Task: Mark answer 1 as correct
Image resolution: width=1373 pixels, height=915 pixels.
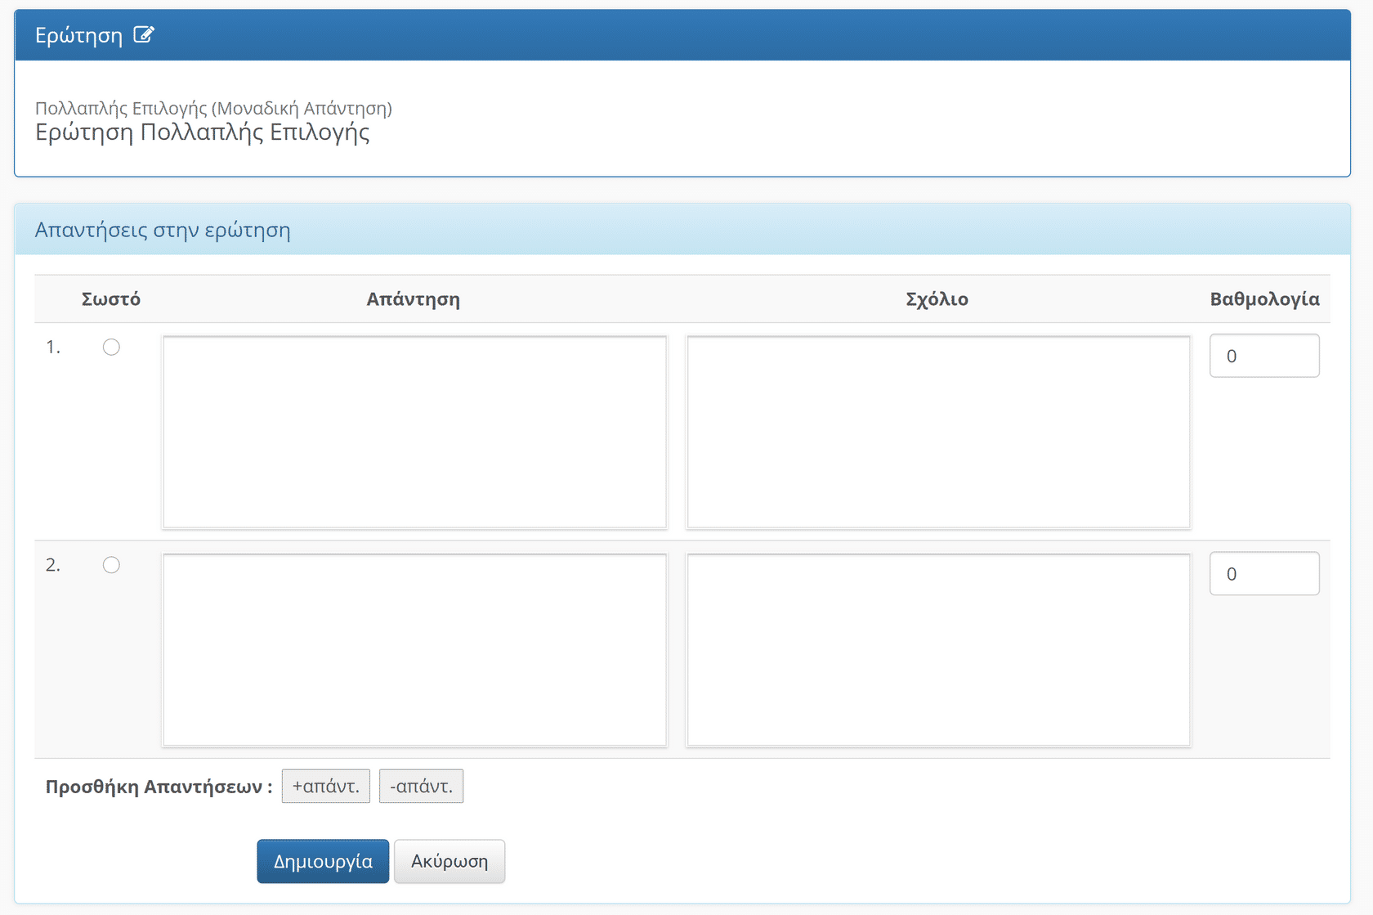Action: point(111,348)
